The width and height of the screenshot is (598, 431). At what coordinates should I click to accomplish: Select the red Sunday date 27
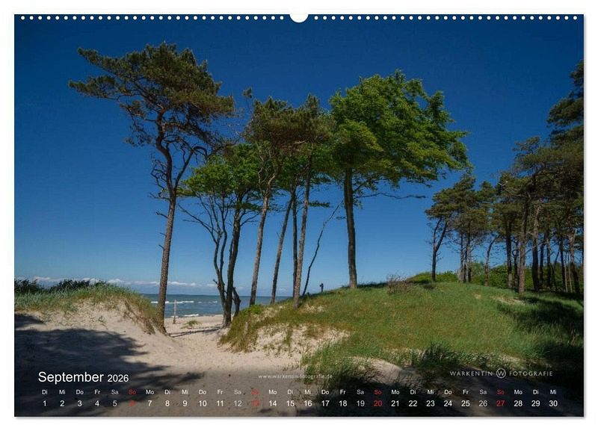(501, 403)
